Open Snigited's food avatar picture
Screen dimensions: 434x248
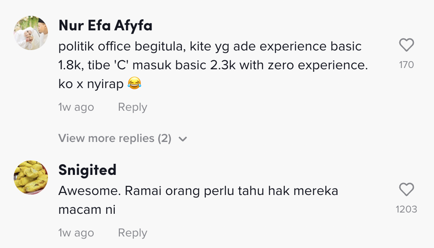[x=31, y=177]
